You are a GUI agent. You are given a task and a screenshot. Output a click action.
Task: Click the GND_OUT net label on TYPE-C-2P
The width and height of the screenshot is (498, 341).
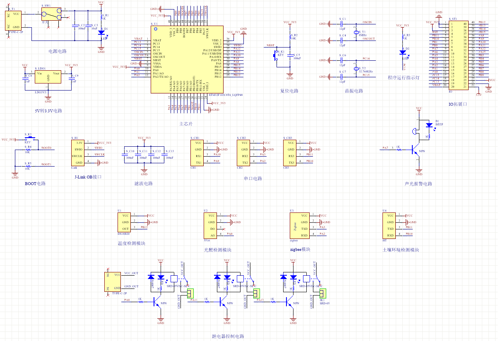pos(131,286)
